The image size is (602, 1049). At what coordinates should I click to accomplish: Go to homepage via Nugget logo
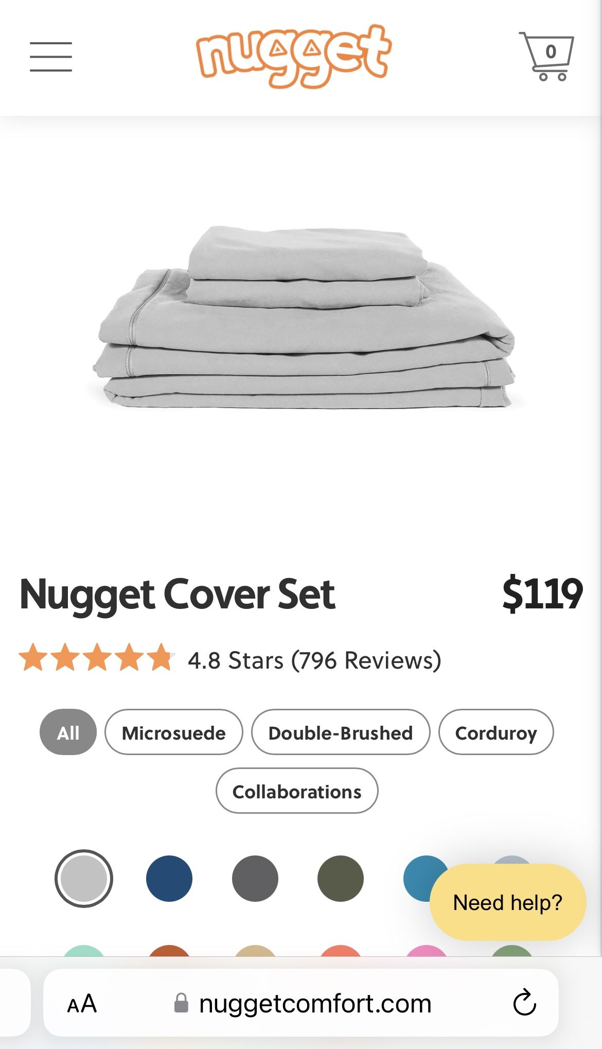click(x=294, y=56)
